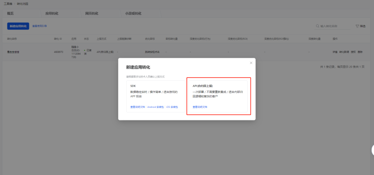Click the blue 新建应用转化 button
374x175 pixels.
(18, 26)
